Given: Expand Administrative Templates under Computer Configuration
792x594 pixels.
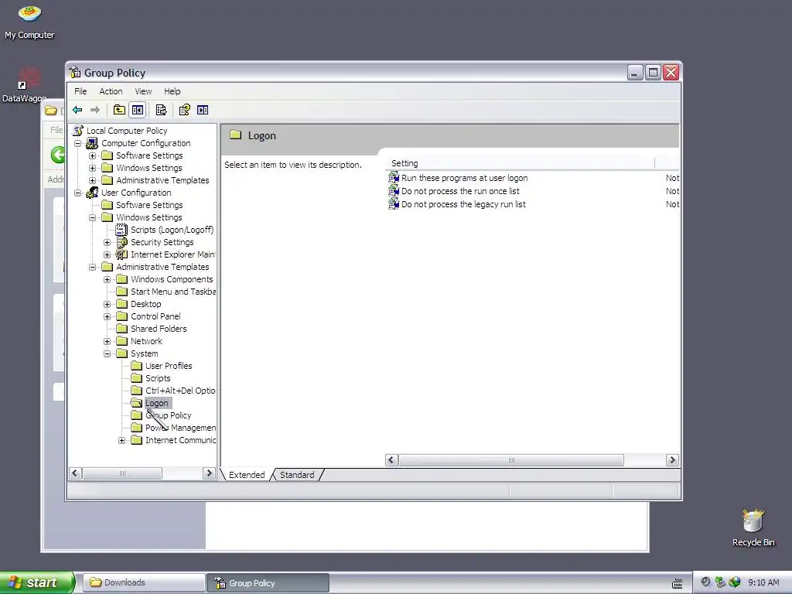Looking at the screenshot, I should tap(93, 180).
